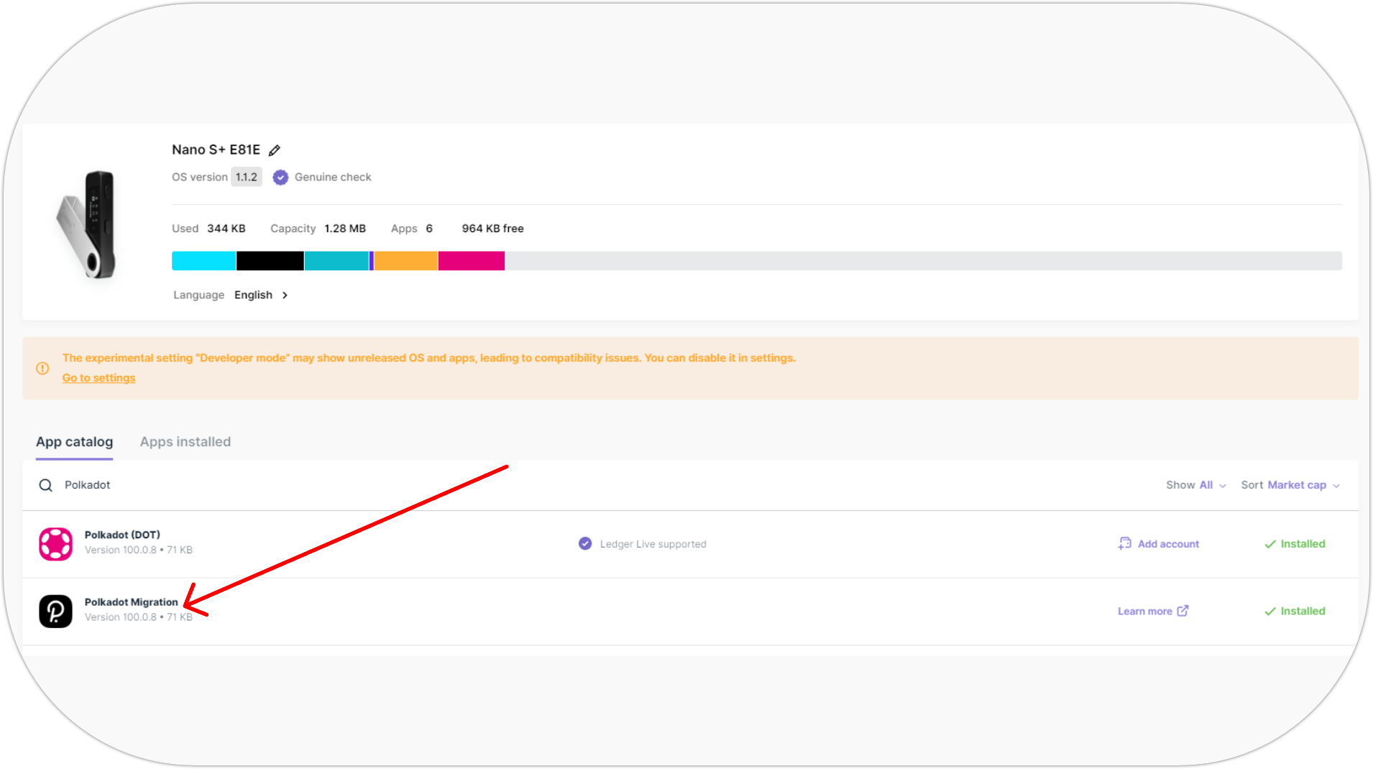The width and height of the screenshot is (1373, 769).
Task: Click the Ledger Live supported checkmark icon
Action: pos(585,544)
